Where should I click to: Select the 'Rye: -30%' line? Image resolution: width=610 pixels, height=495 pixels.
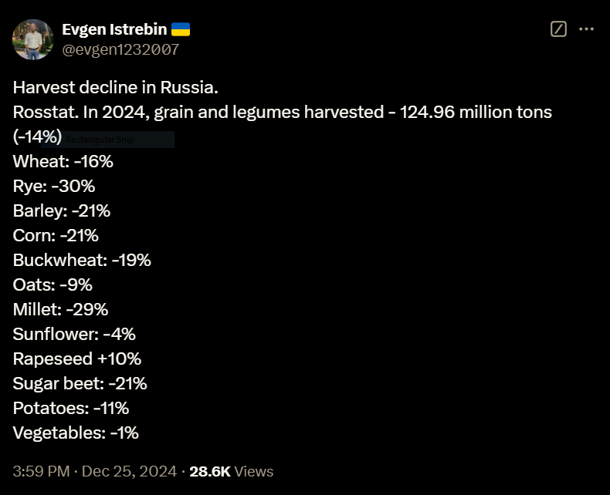54,186
